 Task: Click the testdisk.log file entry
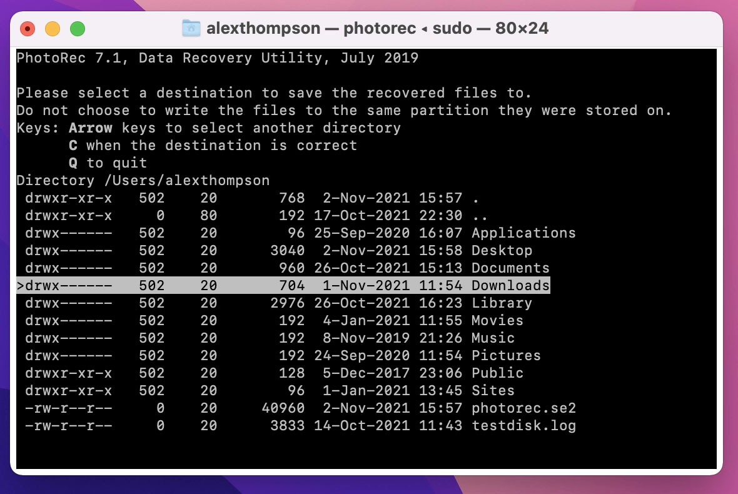300,425
